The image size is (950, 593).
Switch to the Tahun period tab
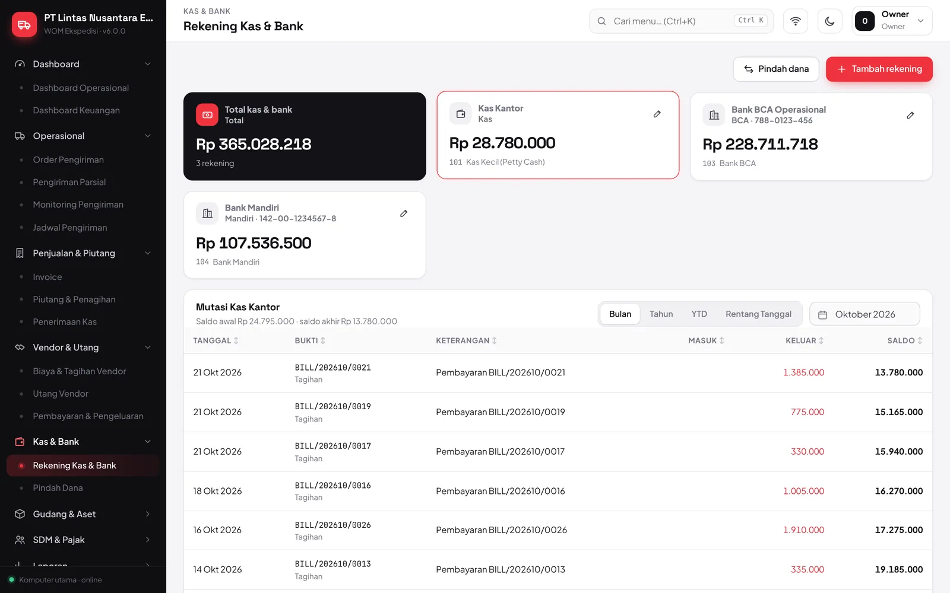coord(661,314)
